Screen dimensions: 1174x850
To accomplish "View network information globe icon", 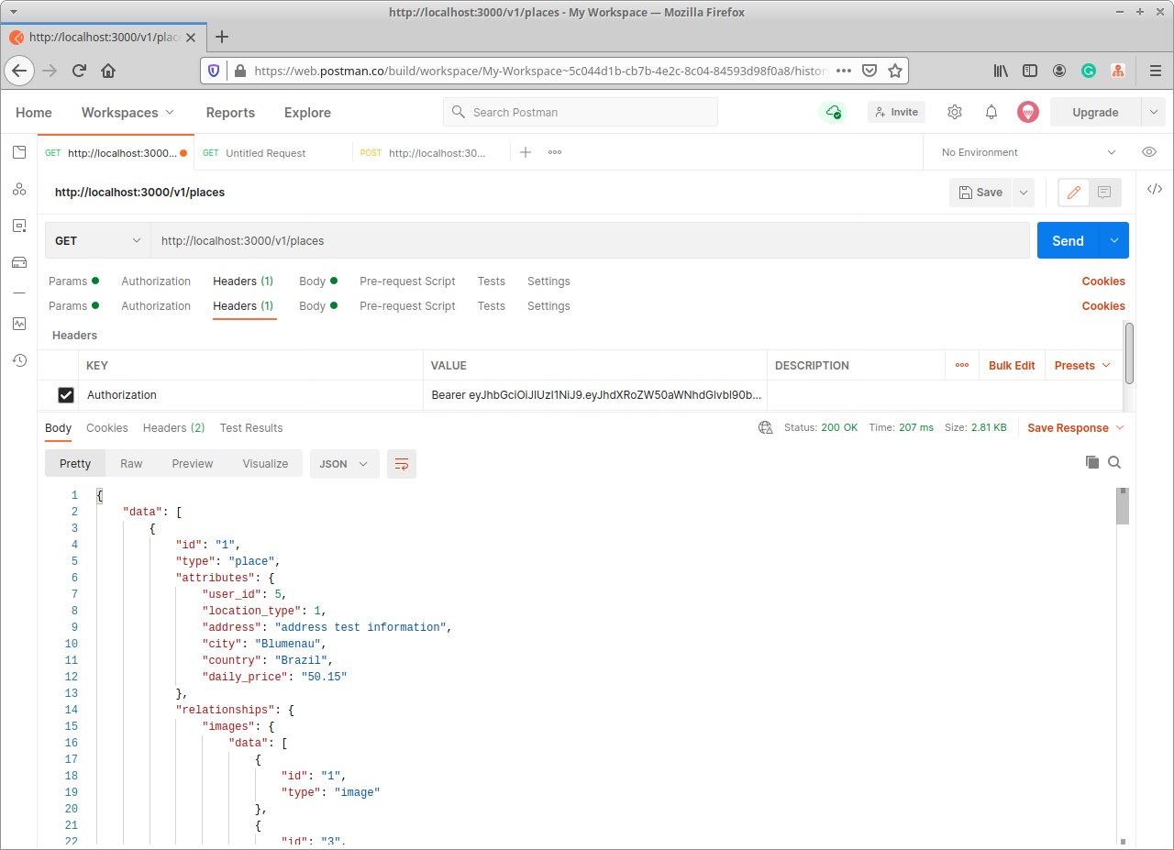I will (x=766, y=428).
